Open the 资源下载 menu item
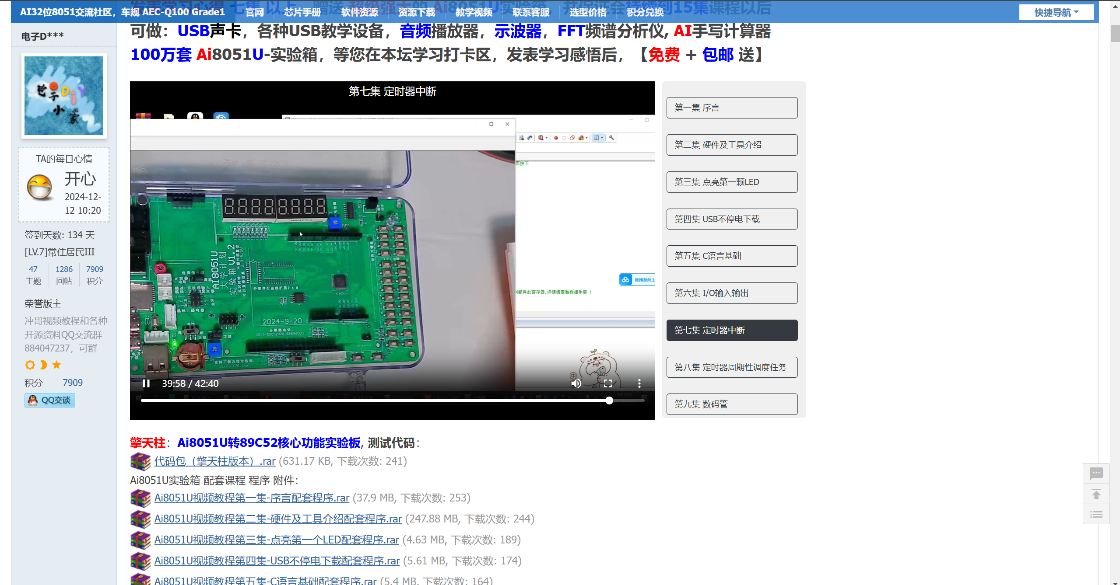Screen dimensions: 1120x585 pos(417,12)
